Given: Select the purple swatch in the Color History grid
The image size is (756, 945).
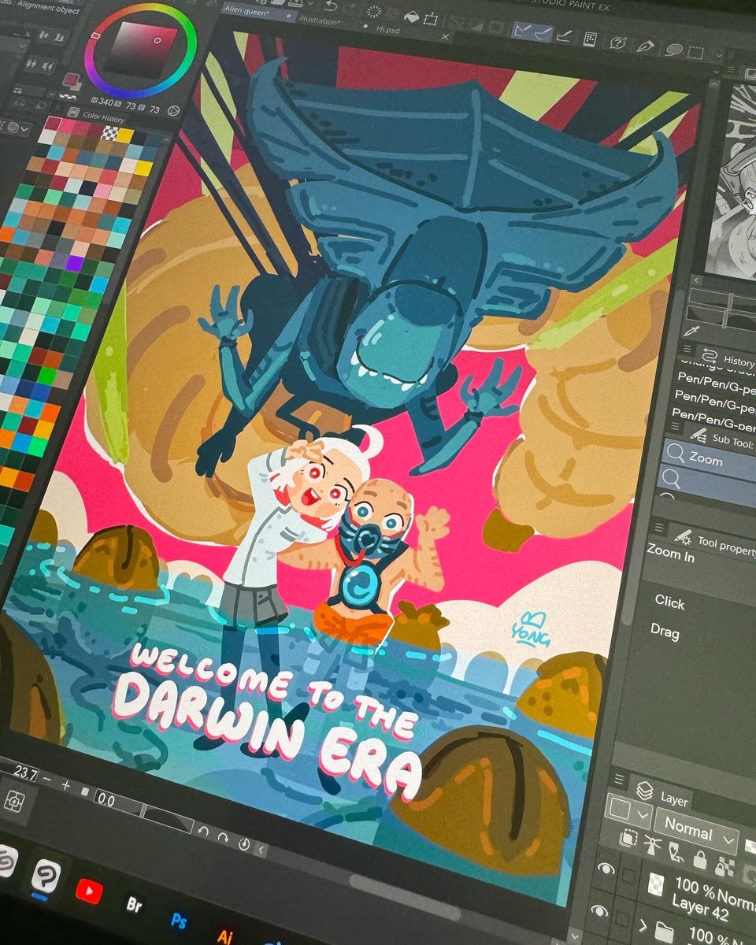Looking at the screenshot, I should pos(75,264).
